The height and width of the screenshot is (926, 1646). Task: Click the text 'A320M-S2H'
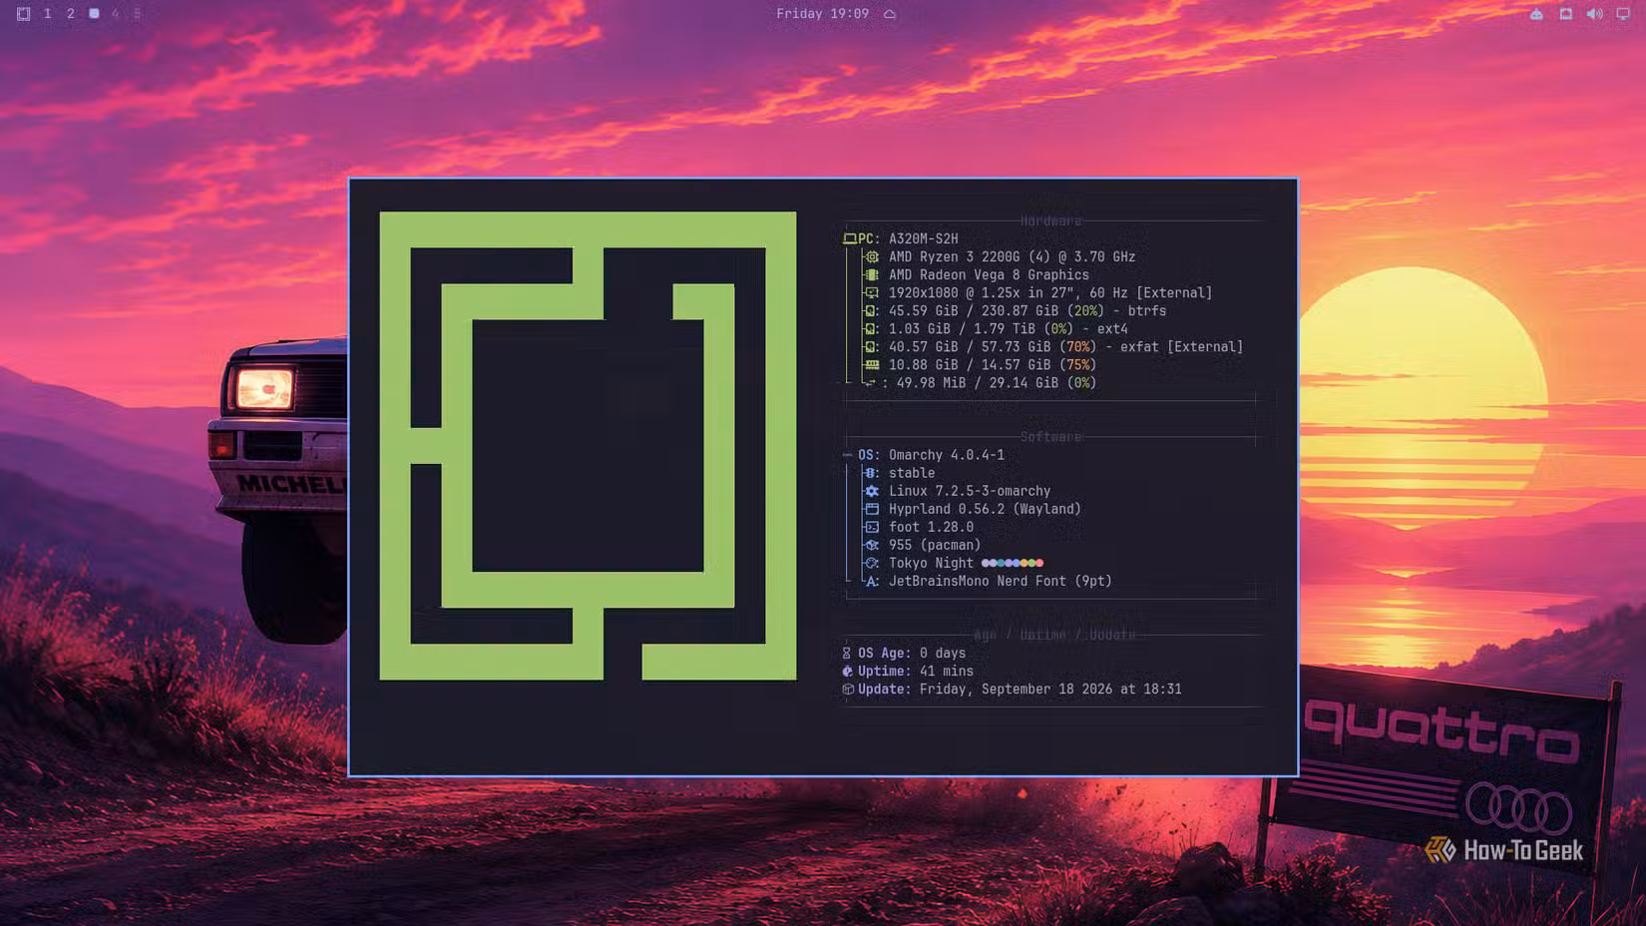pyautogui.click(x=923, y=238)
